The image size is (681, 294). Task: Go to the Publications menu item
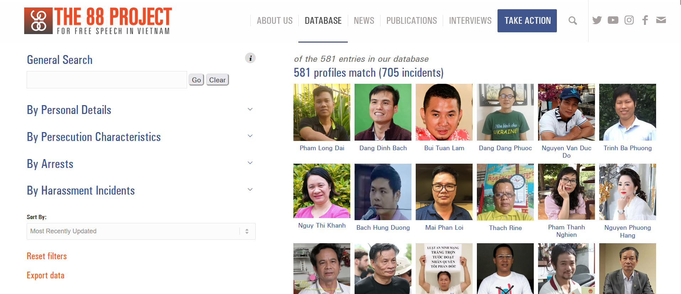point(411,21)
